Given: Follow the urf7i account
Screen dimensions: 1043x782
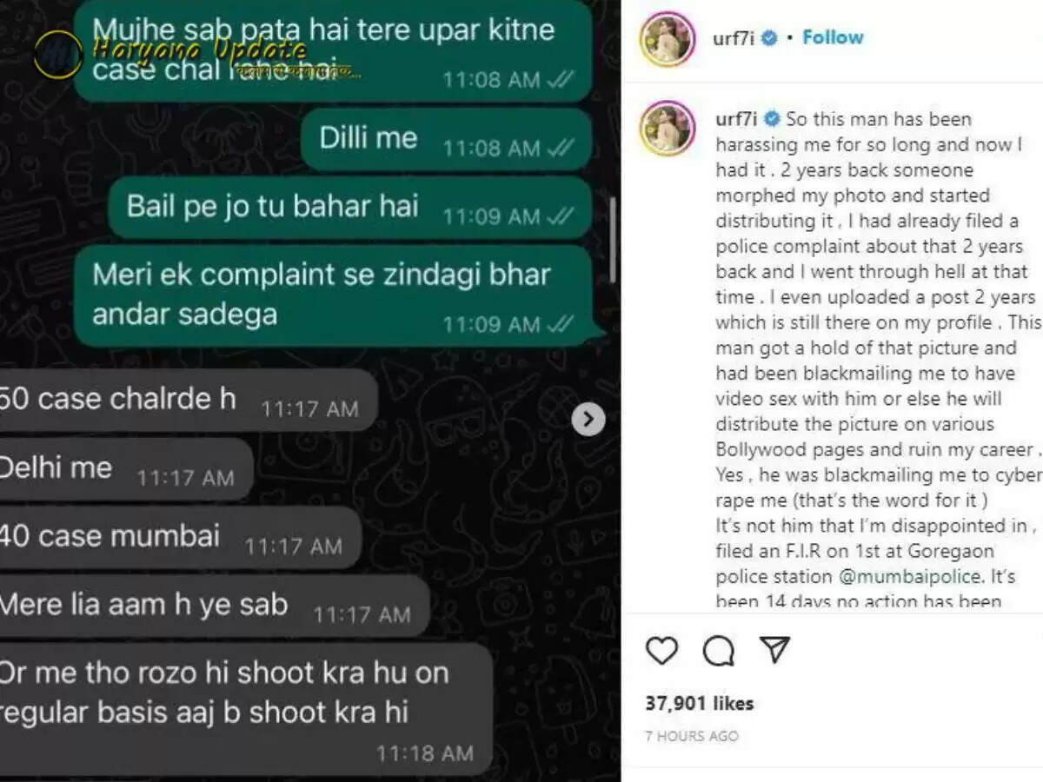Looking at the screenshot, I should (x=833, y=37).
